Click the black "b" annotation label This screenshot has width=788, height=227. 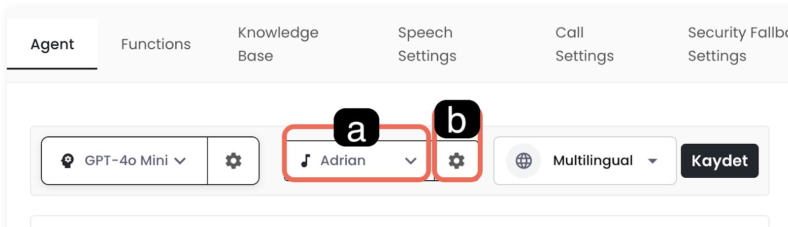coord(457,120)
